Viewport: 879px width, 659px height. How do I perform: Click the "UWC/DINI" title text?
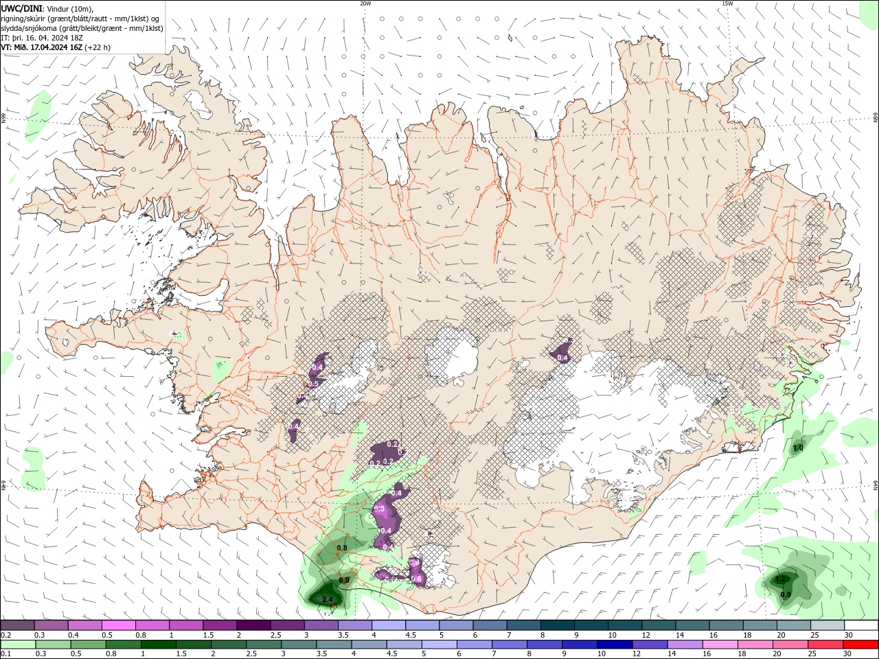21,8
